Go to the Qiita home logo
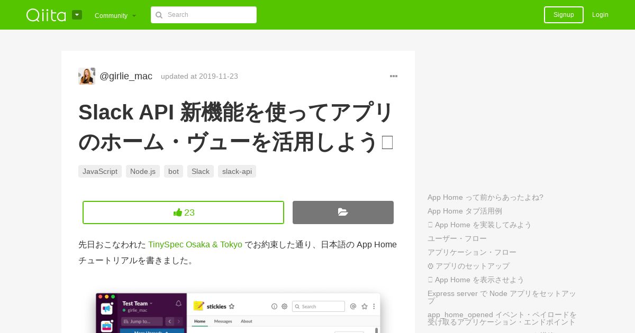Viewport: 635px width, 333px height. (x=46, y=15)
